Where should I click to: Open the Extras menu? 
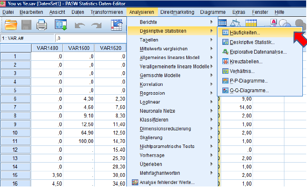(239, 12)
